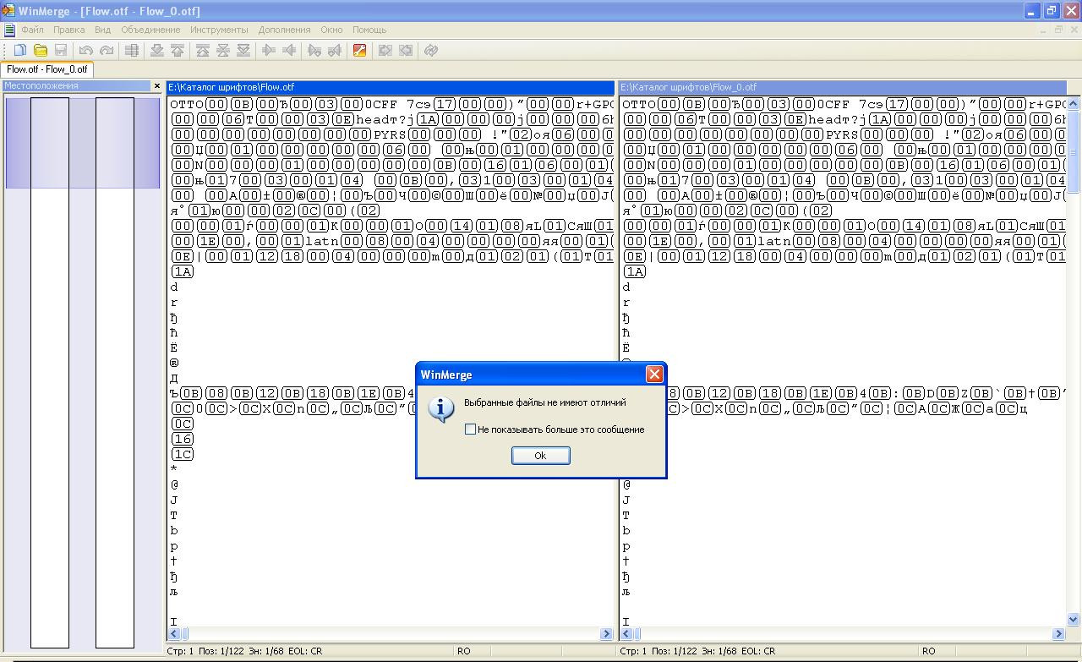1082x662 pixels.
Task: Open the Инструменты menu
Action: point(219,30)
